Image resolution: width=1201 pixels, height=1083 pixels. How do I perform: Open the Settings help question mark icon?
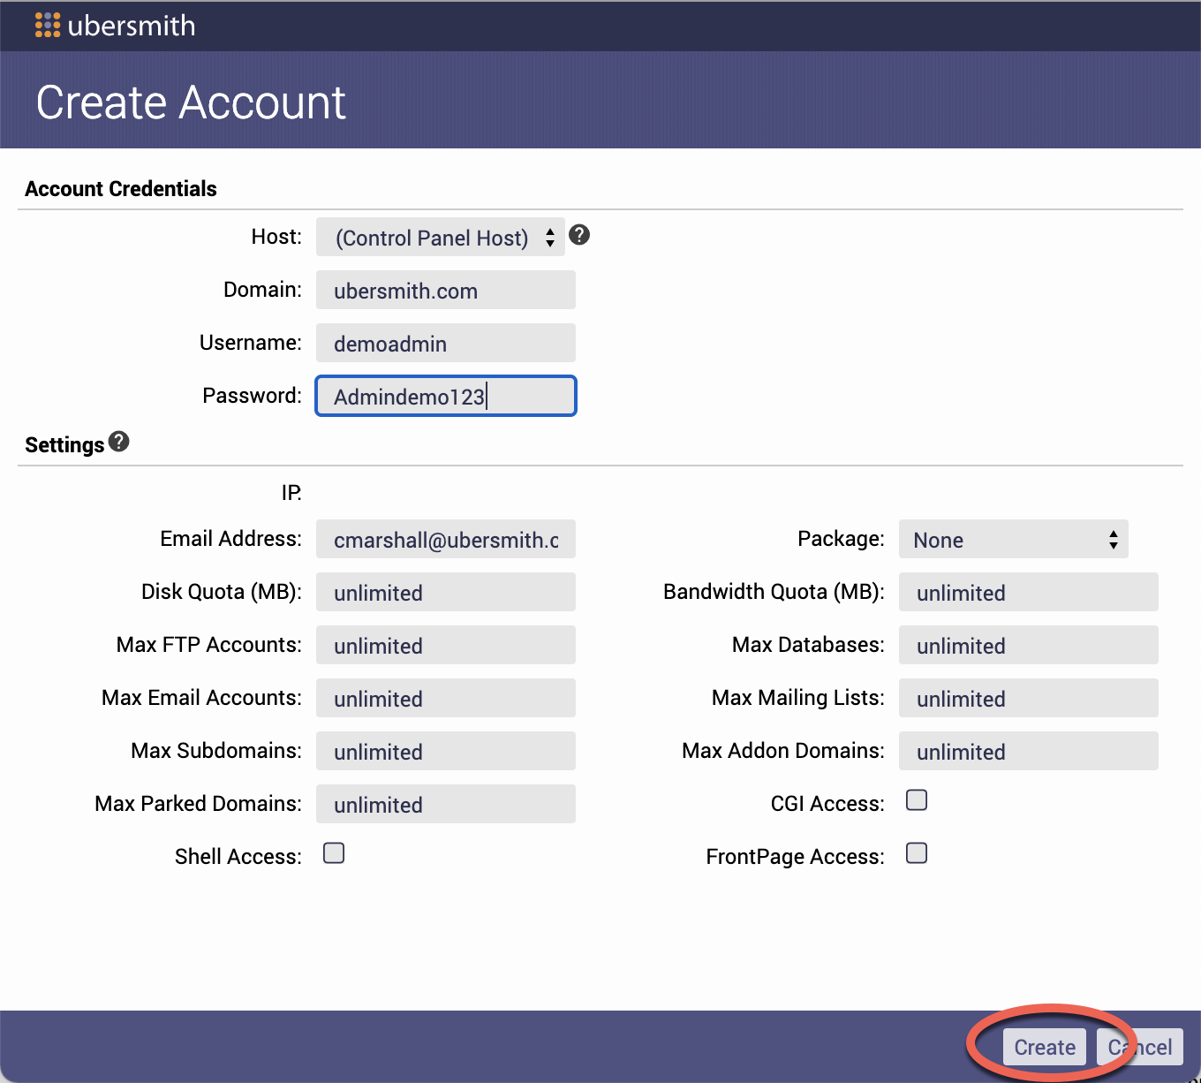click(119, 442)
